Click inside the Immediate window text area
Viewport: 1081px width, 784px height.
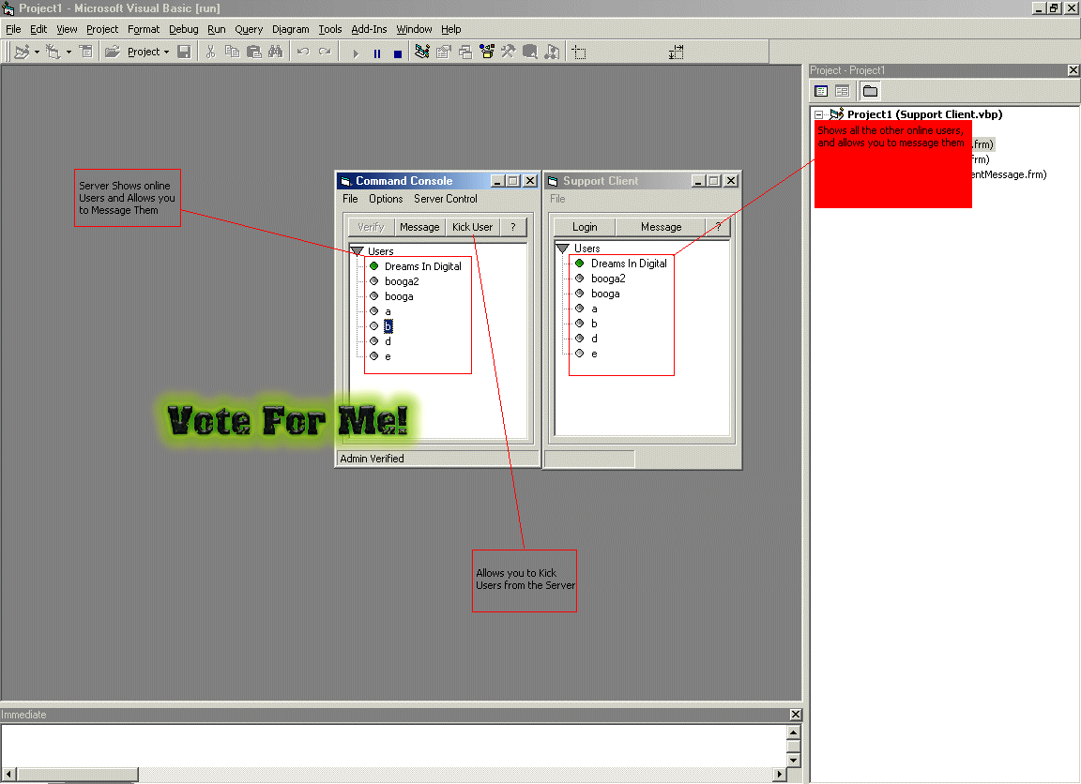[x=375, y=744]
